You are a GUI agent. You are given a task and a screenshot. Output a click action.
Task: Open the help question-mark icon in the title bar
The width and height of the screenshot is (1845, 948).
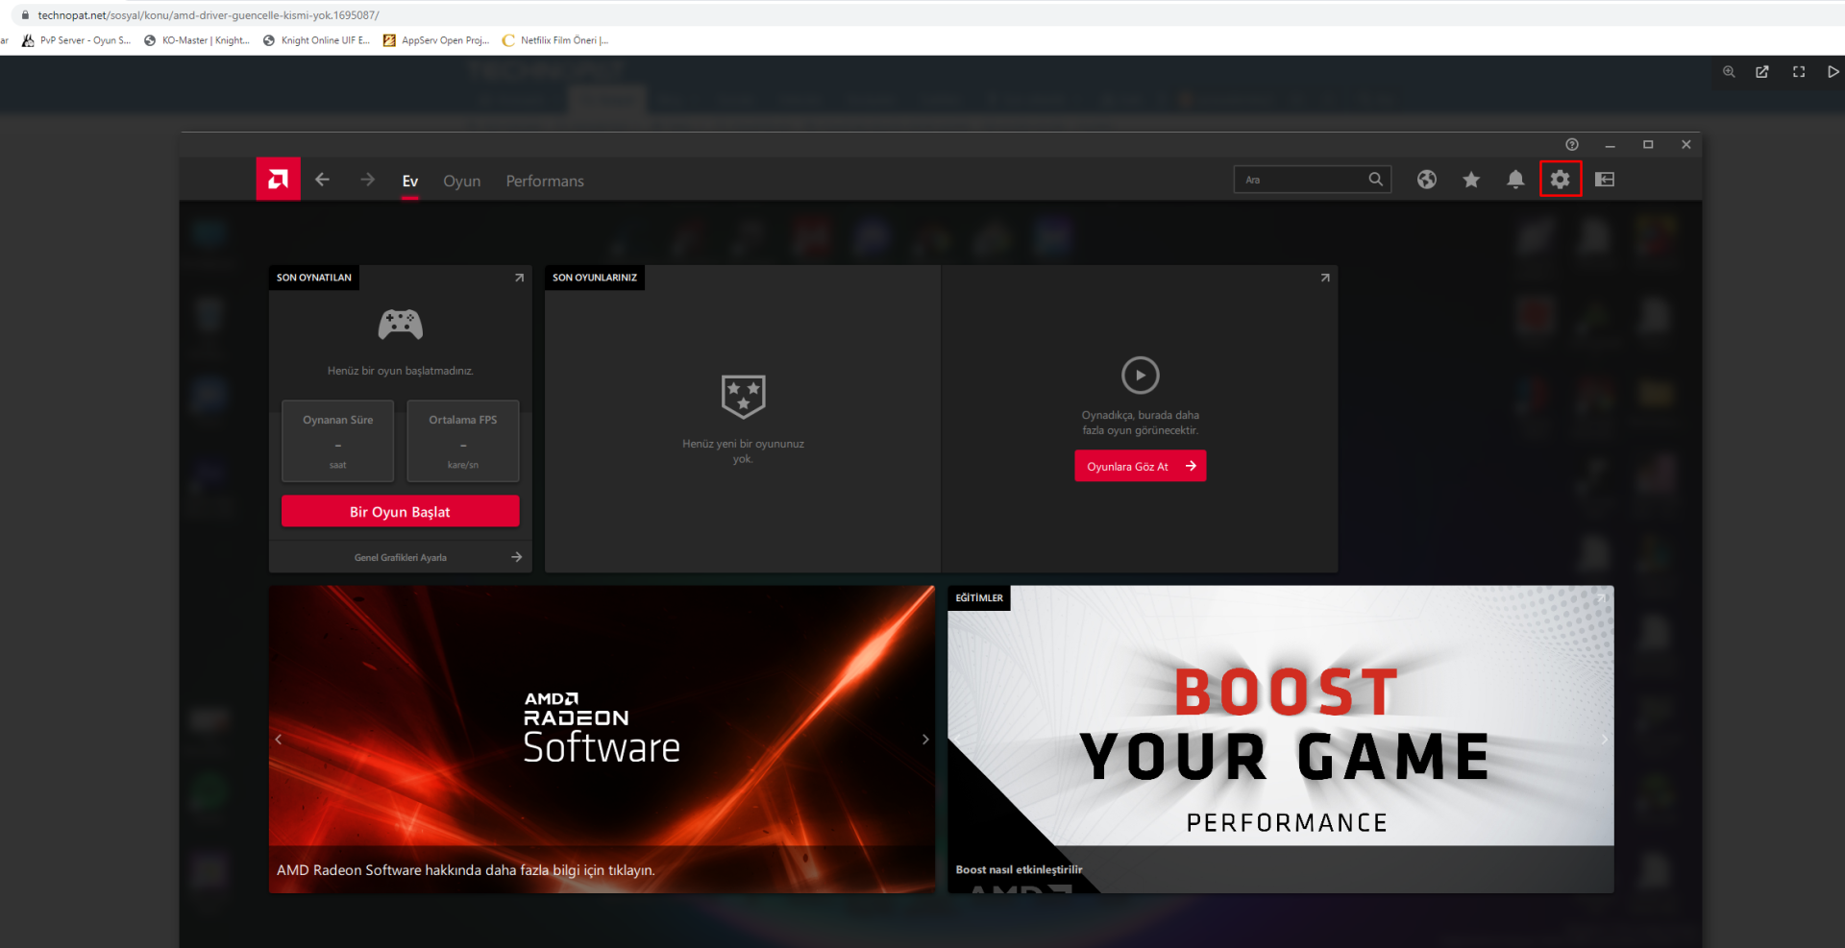pyautogui.click(x=1572, y=145)
